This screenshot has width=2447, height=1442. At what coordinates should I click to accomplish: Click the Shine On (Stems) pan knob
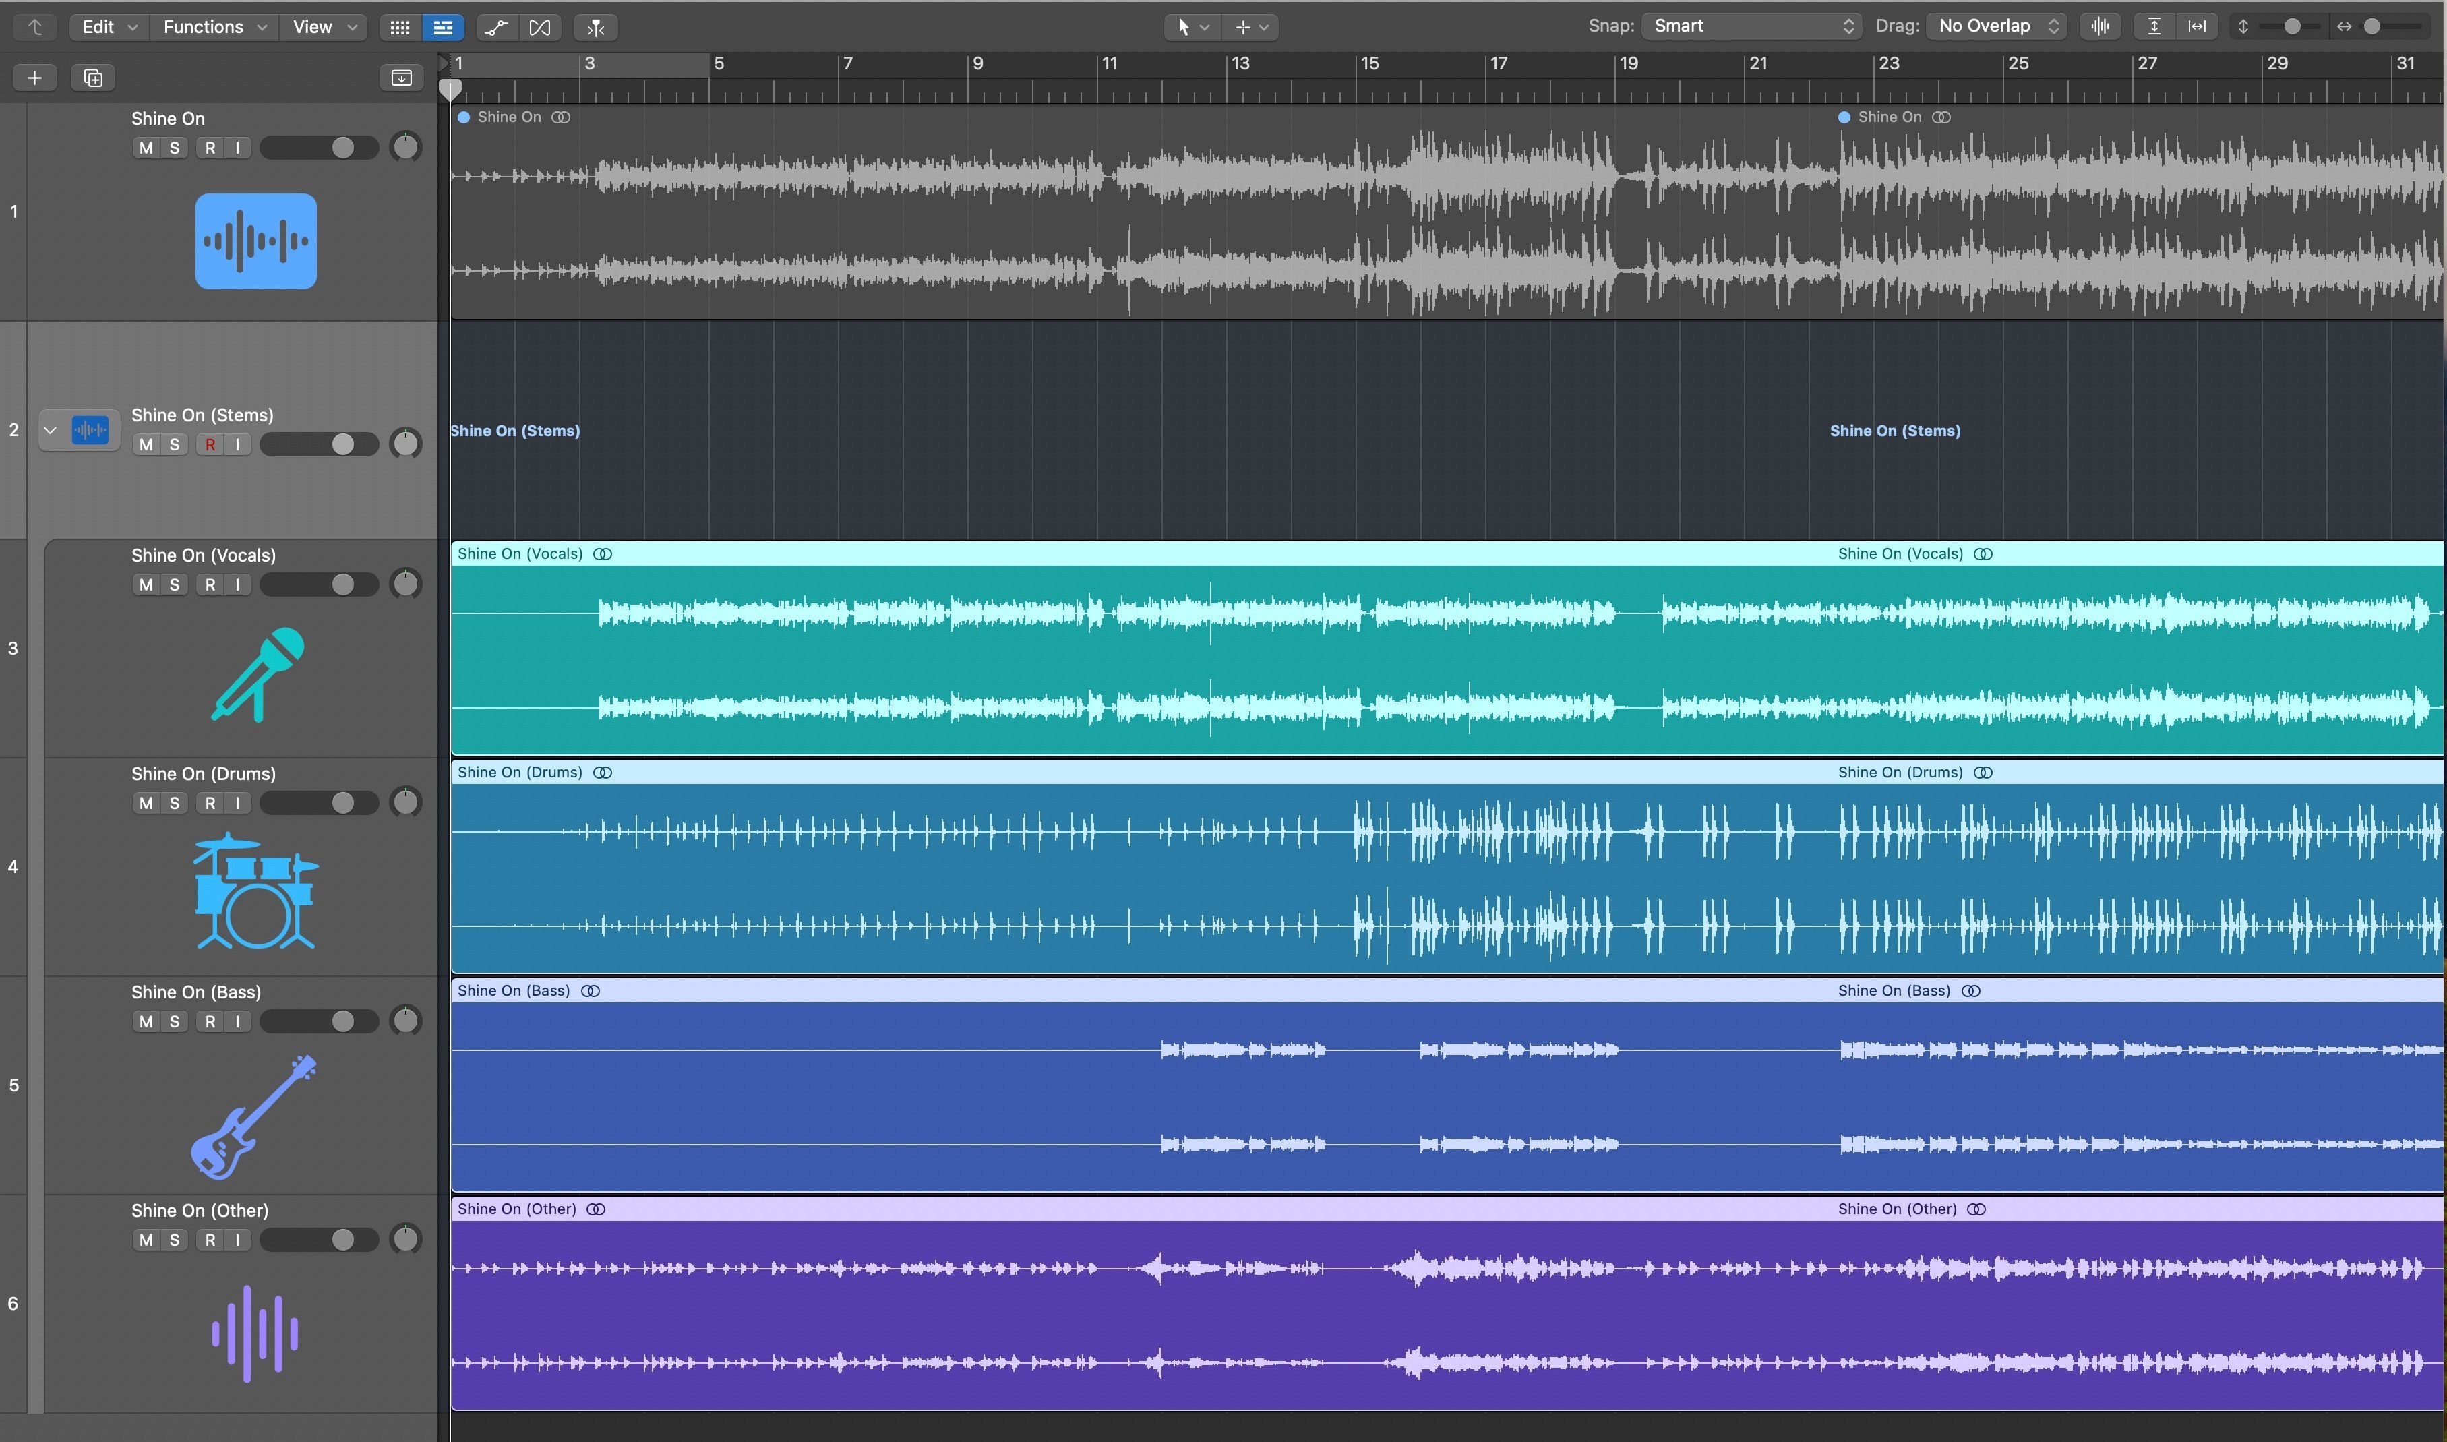click(x=405, y=444)
